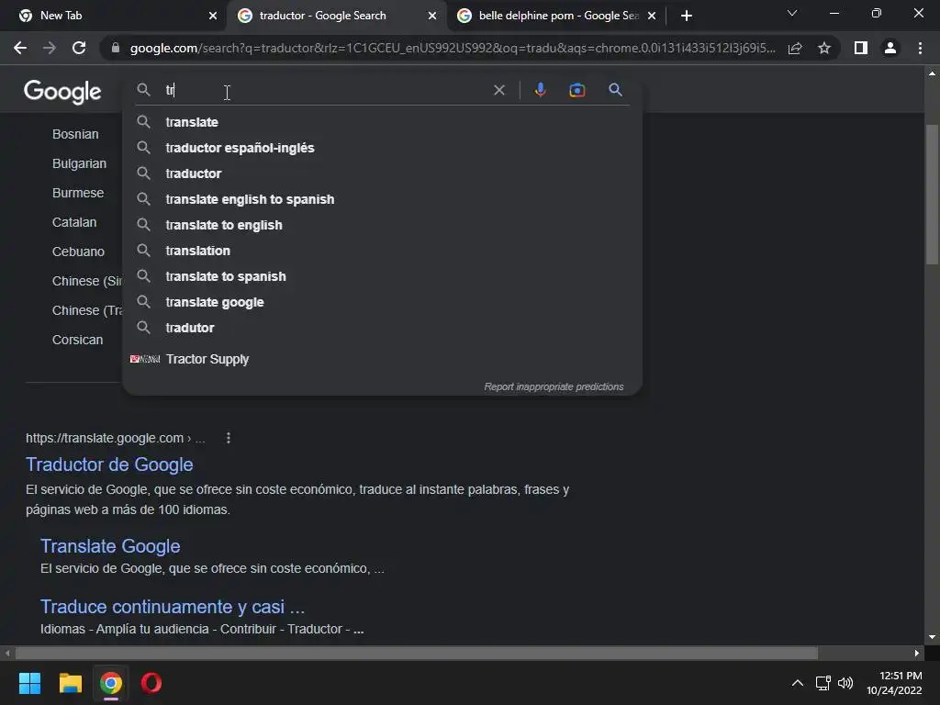Open the tab search chevron

tap(792, 13)
